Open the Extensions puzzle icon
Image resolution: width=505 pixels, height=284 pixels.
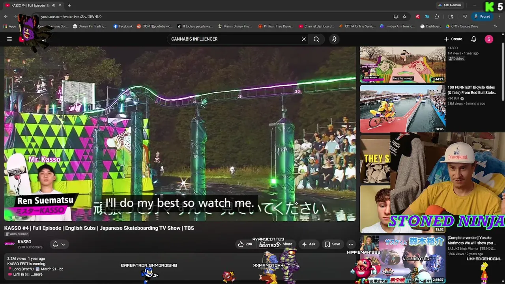tap(437, 17)
